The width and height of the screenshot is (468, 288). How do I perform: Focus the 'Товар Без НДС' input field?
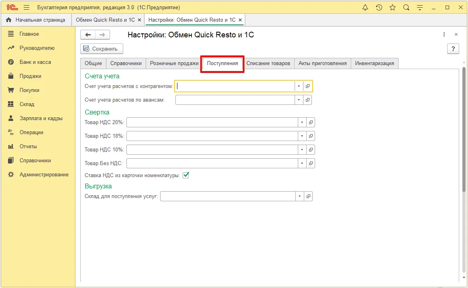[212, 163]
